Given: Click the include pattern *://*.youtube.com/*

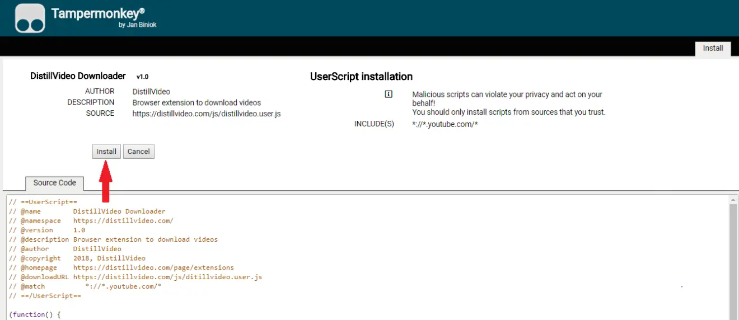Looking at the screenshot, I should tap(445, 124).
